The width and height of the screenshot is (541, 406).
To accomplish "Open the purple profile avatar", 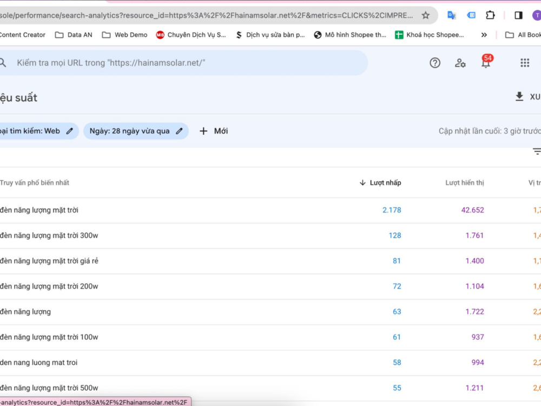I will tap(537, 15).
